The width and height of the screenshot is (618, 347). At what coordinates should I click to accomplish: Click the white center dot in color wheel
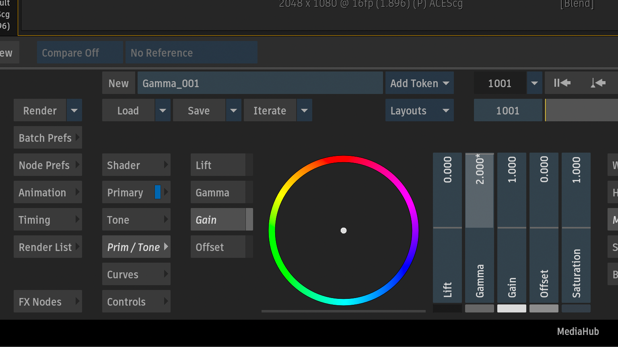tap(344, 231)
